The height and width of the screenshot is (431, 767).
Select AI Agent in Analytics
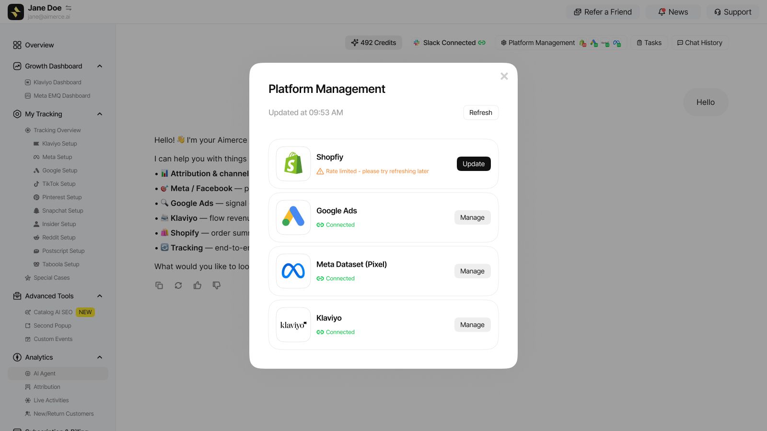(58, 374)
